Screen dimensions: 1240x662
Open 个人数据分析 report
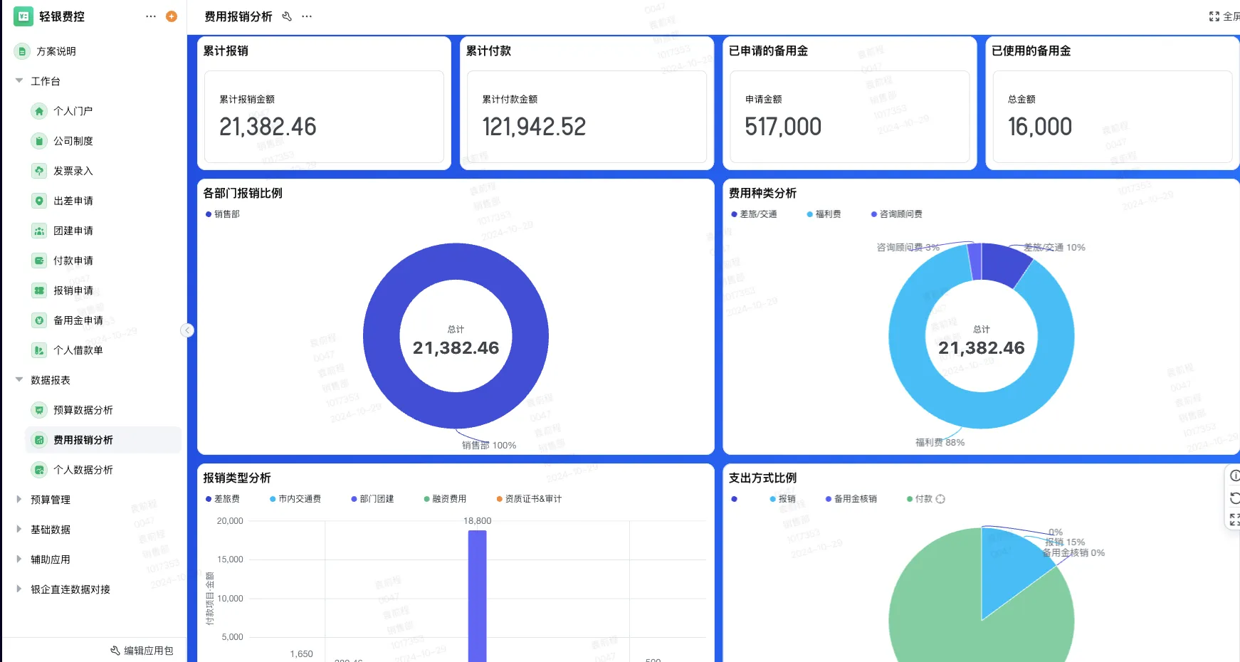click(83, 470)
